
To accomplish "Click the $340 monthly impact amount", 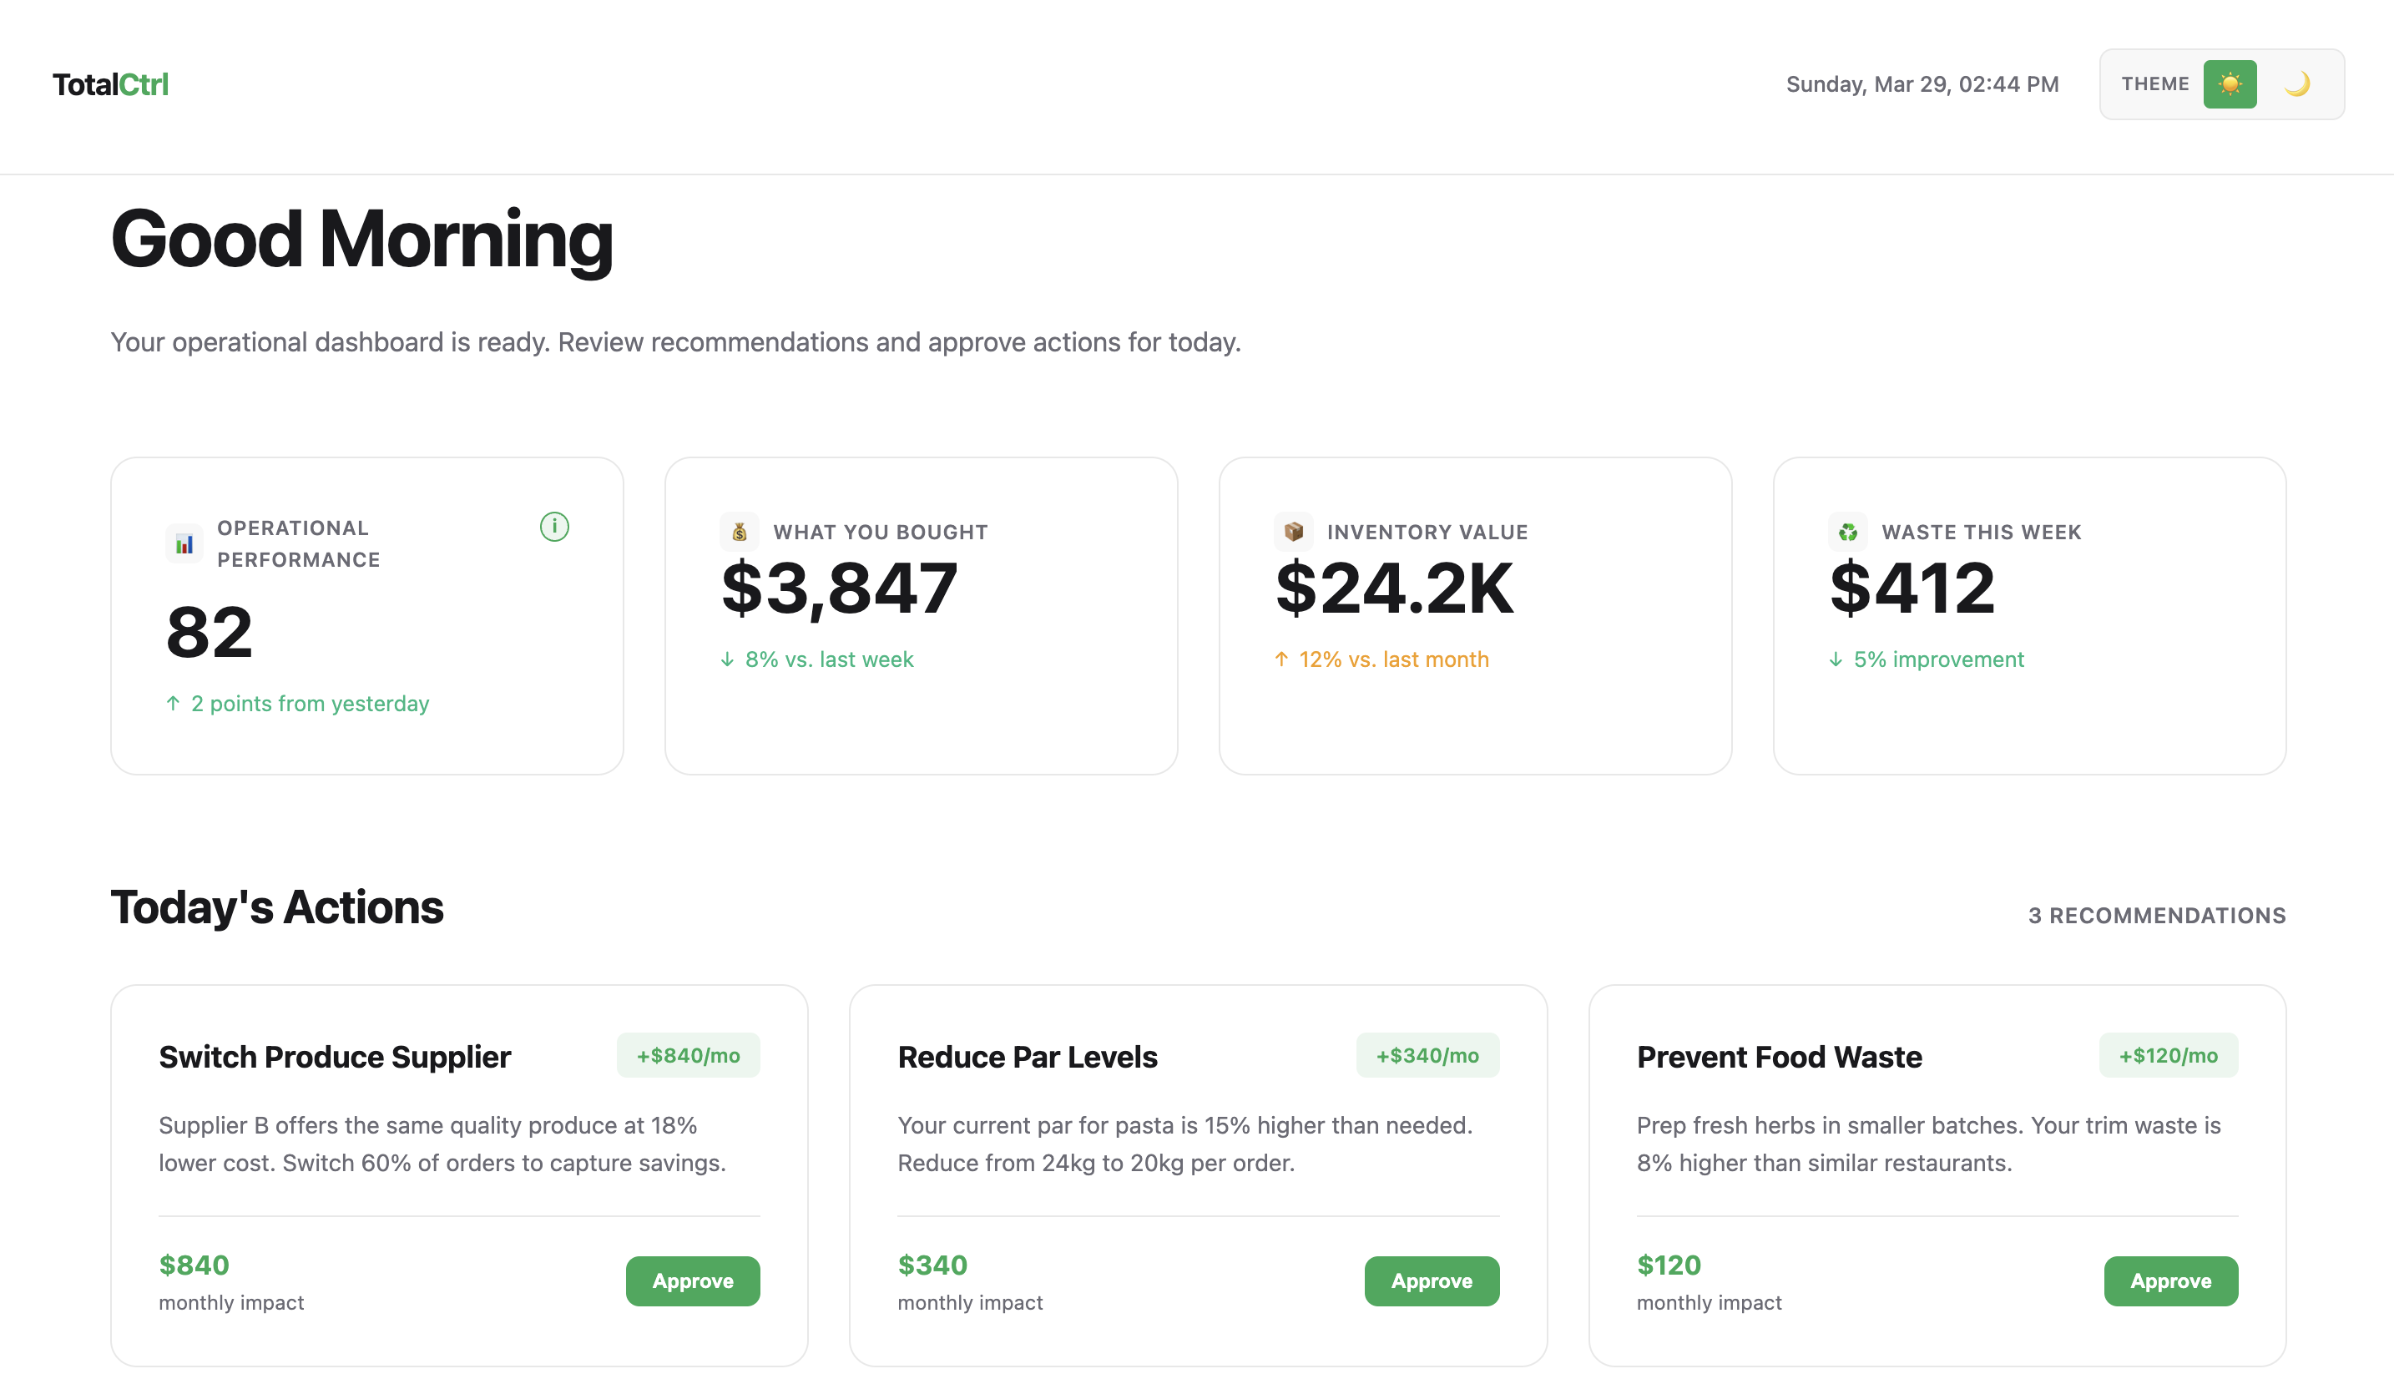I will (932, 1265).
